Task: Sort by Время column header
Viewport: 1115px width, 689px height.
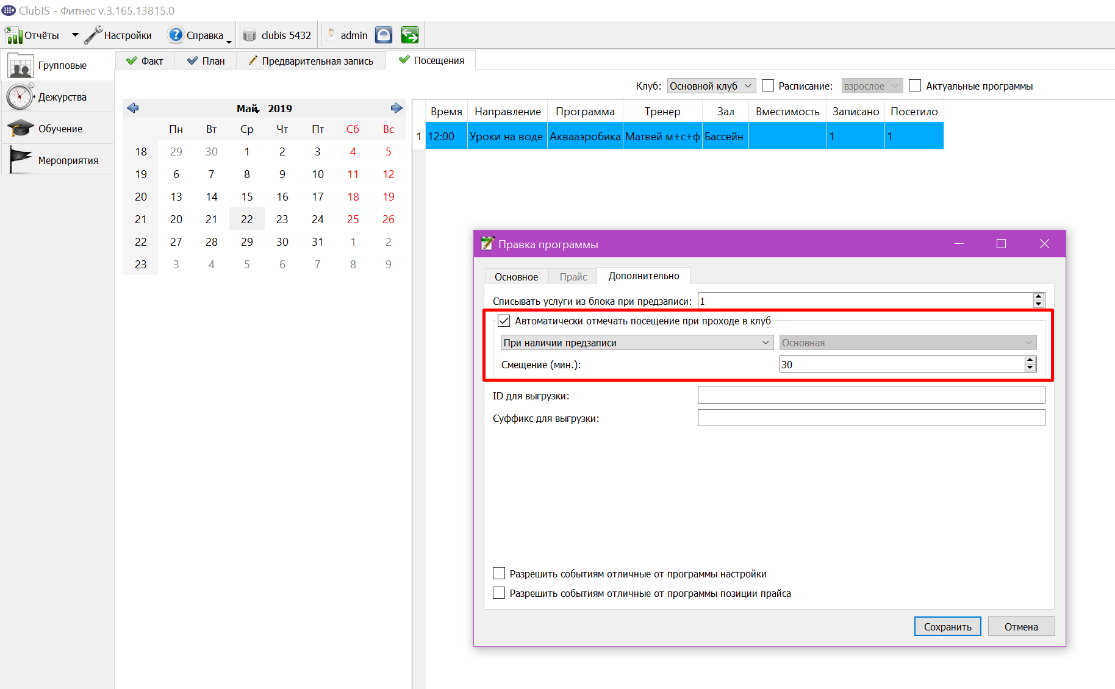Action: 446,112
